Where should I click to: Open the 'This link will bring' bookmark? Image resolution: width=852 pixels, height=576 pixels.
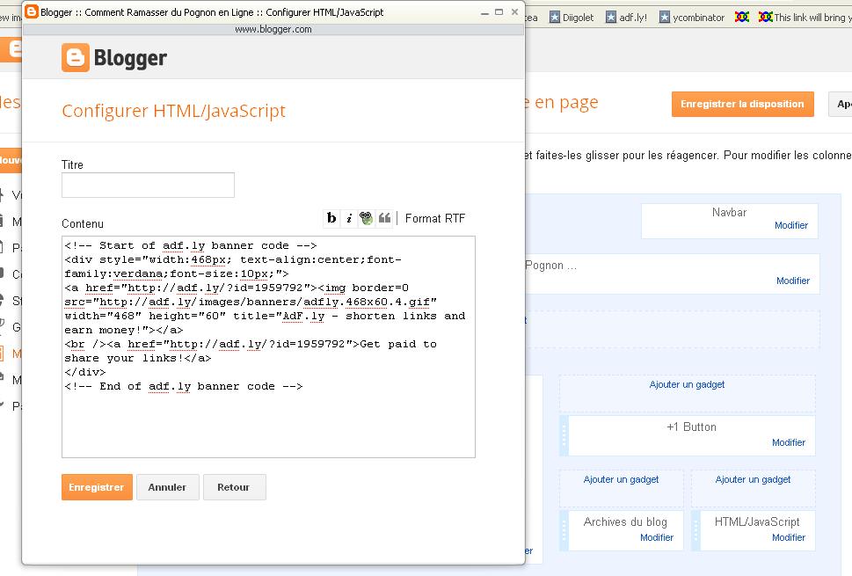click(x=805, y=18)
